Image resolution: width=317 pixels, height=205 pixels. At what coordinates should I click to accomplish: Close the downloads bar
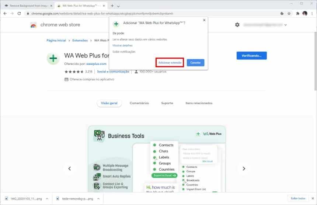(x=313, y=198)
